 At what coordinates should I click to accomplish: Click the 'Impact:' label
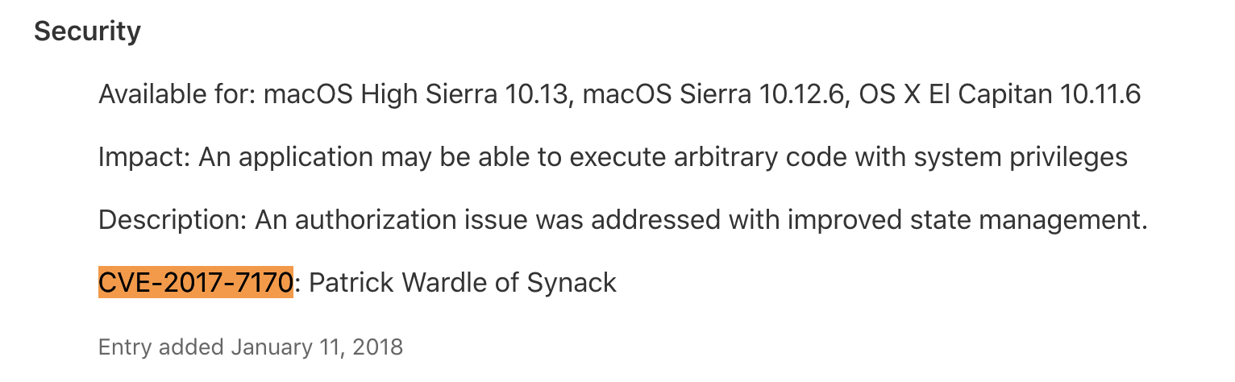(143, 157)
